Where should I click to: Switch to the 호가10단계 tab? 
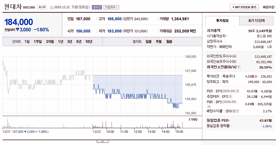coord(256,21)
